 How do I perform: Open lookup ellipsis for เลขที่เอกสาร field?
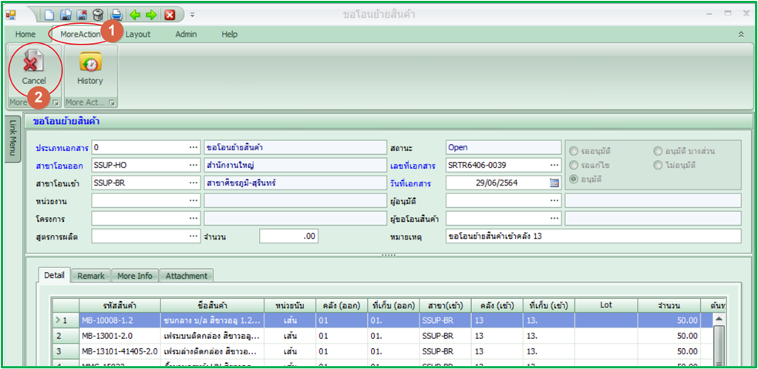[x=554, y=165]
